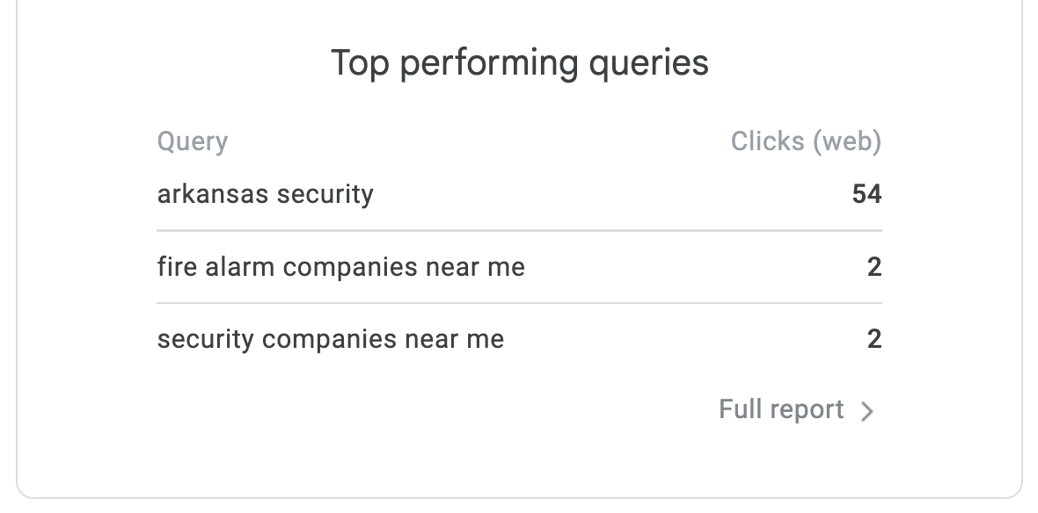Viewport: 1038px width, 513px height.
Task: Click the "Top performing queries" heading
Action: click(x=519, y=63)
